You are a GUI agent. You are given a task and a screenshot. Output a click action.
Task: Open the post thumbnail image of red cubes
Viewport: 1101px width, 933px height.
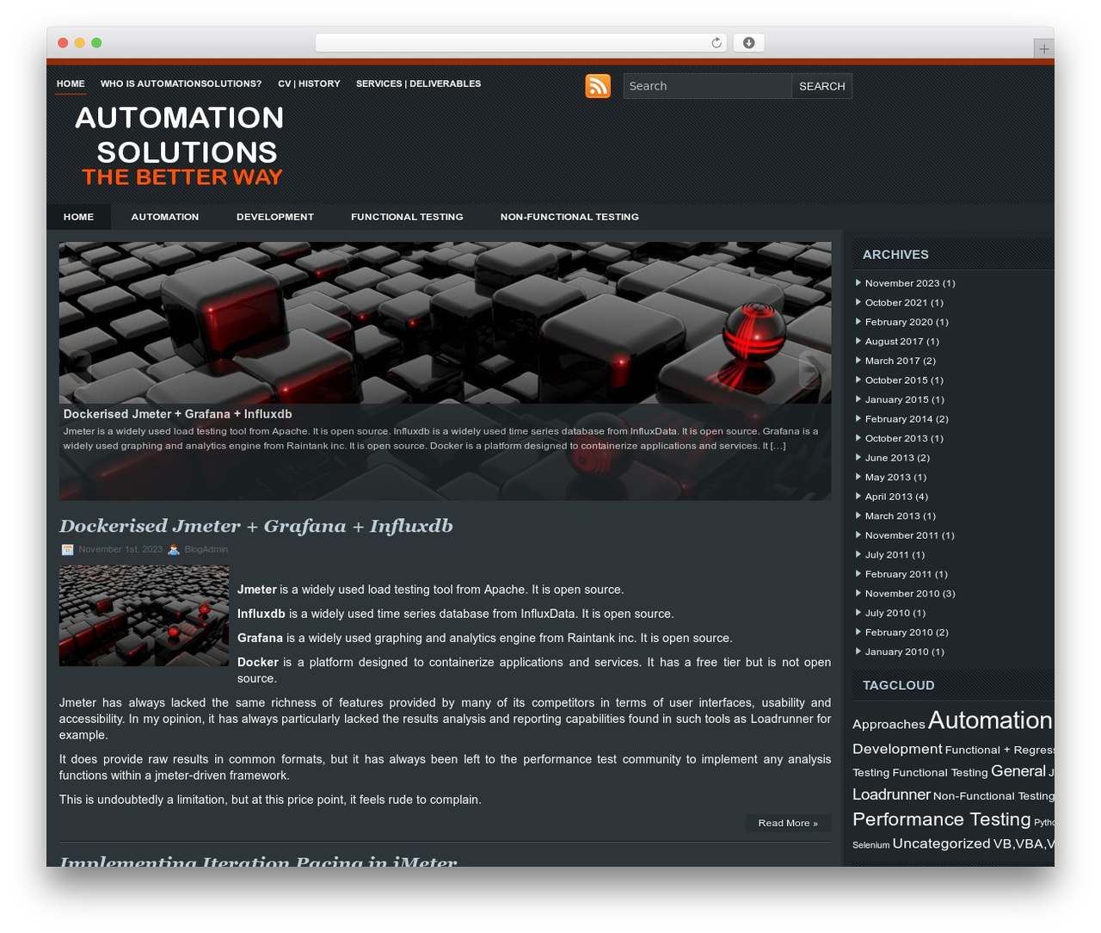[144, 615]
